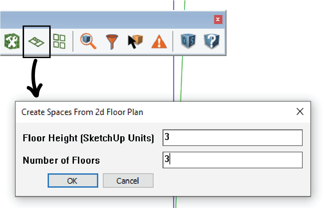Screen dimensions: 332x208
Task: Click the four green squares grid icon
Action: pos(60,42)
